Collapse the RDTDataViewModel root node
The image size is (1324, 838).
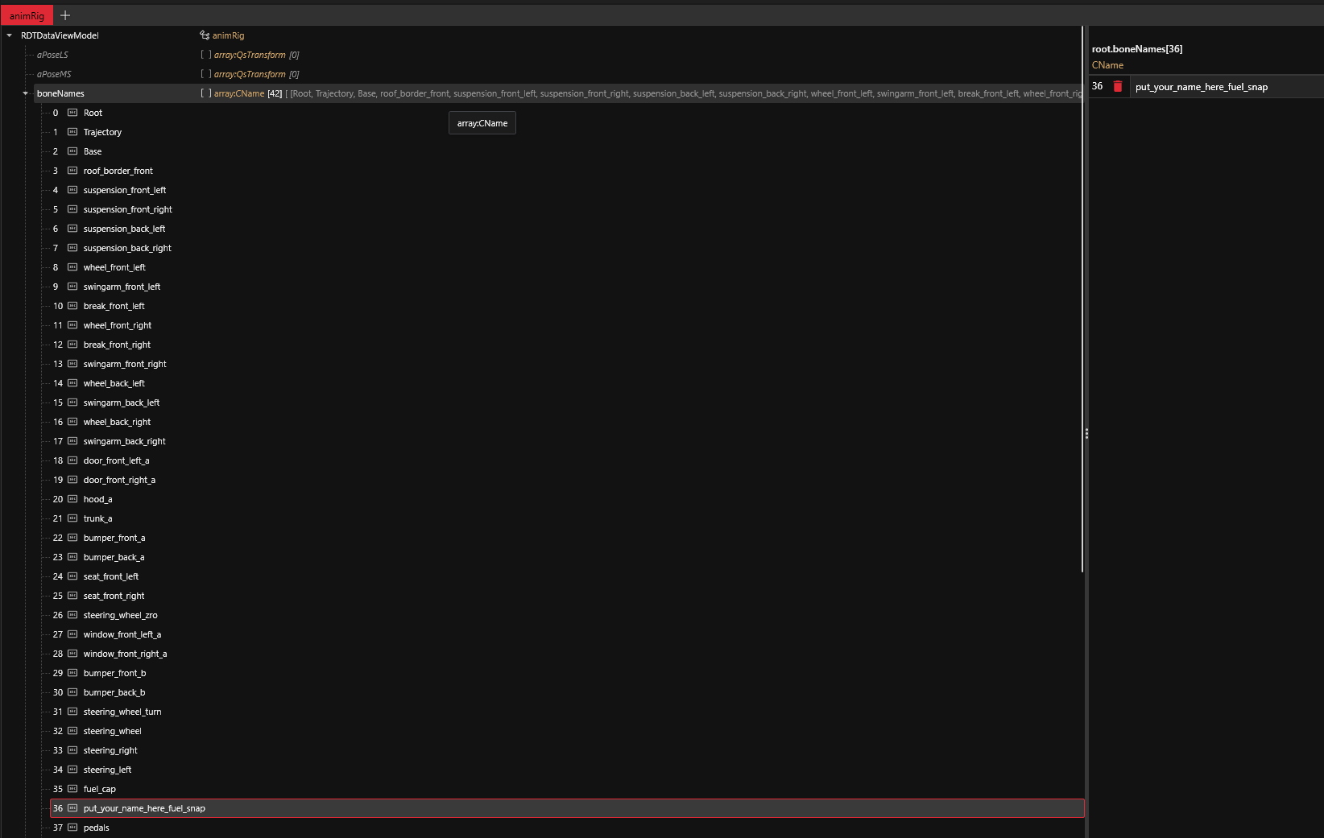tap(10, 35)
